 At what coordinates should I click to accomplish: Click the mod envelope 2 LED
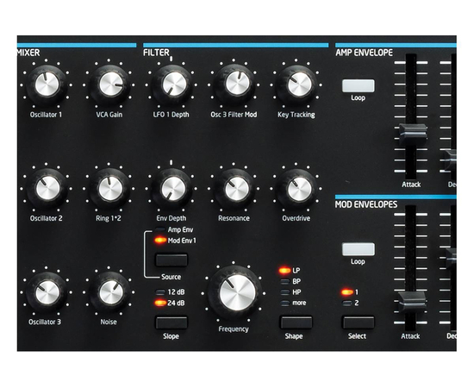click(347, 303)
